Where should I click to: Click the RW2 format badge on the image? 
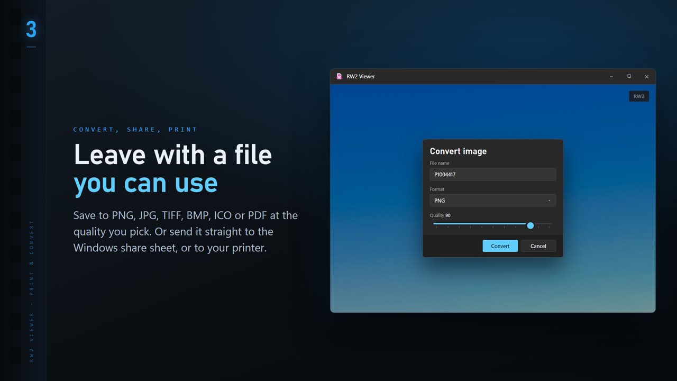639,96
